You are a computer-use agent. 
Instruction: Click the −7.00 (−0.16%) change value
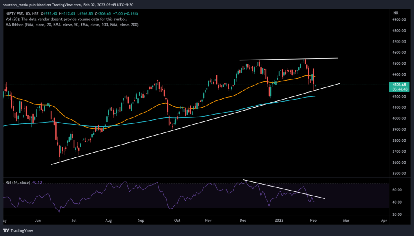pyautogui.click(x=126, y=13)
